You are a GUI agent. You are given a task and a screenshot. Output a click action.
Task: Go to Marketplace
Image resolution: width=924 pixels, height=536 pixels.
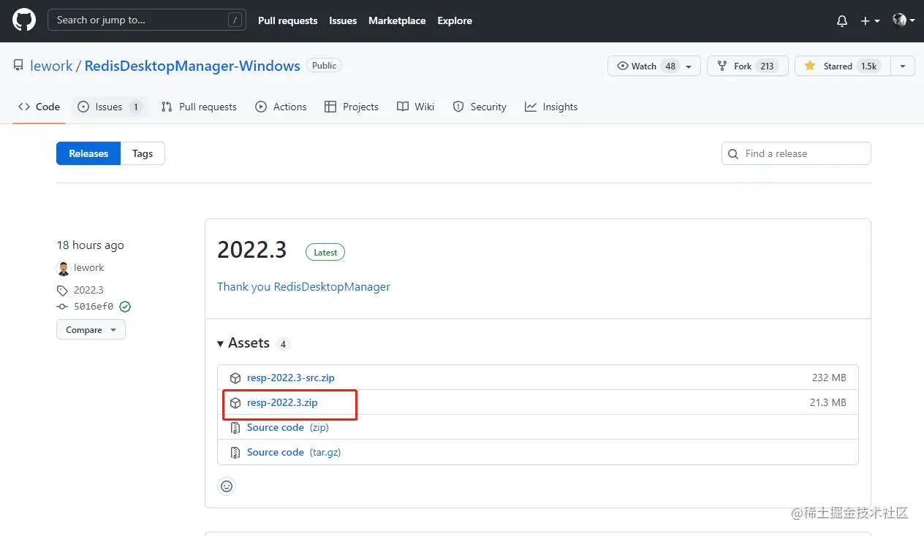pos(397,20)
